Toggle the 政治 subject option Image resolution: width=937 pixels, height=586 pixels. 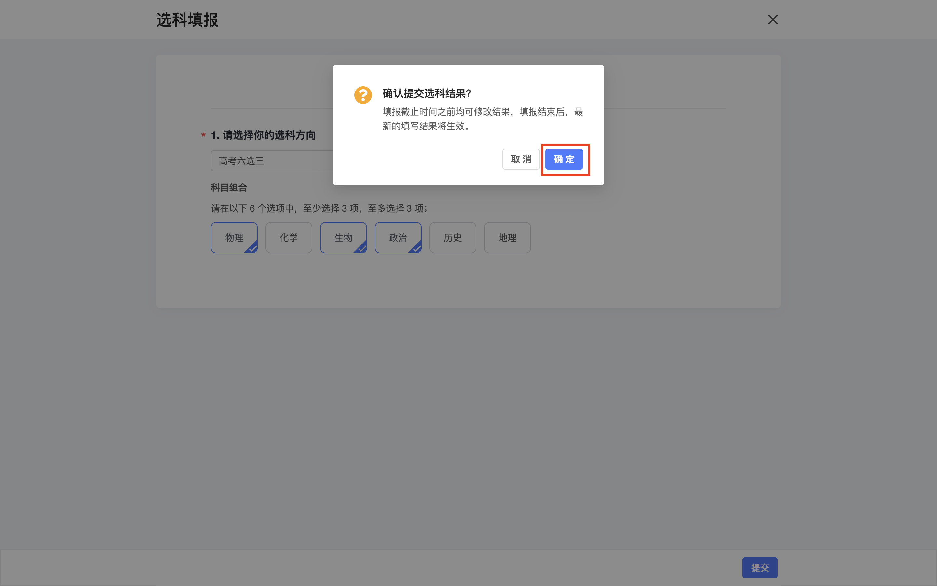(398, 238)
